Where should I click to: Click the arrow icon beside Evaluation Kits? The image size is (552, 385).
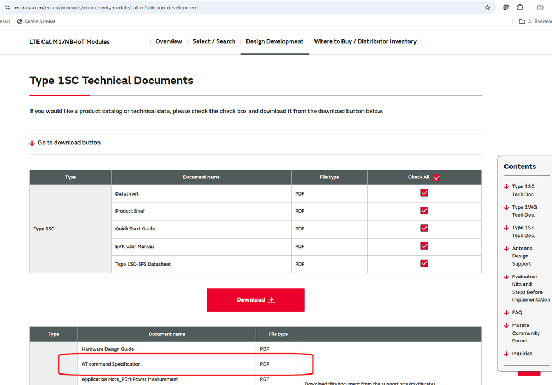(506, 277)
